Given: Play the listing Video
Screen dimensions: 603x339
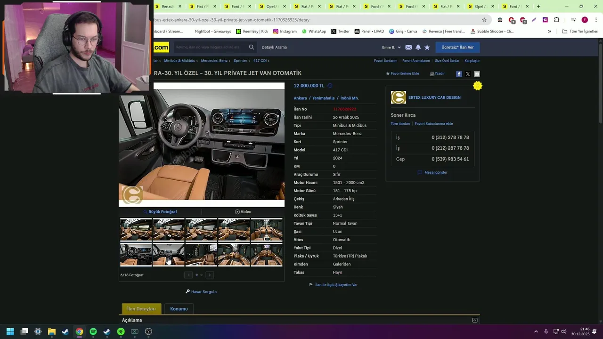Looking at the screenshot, I should click(x=243, y=212).
